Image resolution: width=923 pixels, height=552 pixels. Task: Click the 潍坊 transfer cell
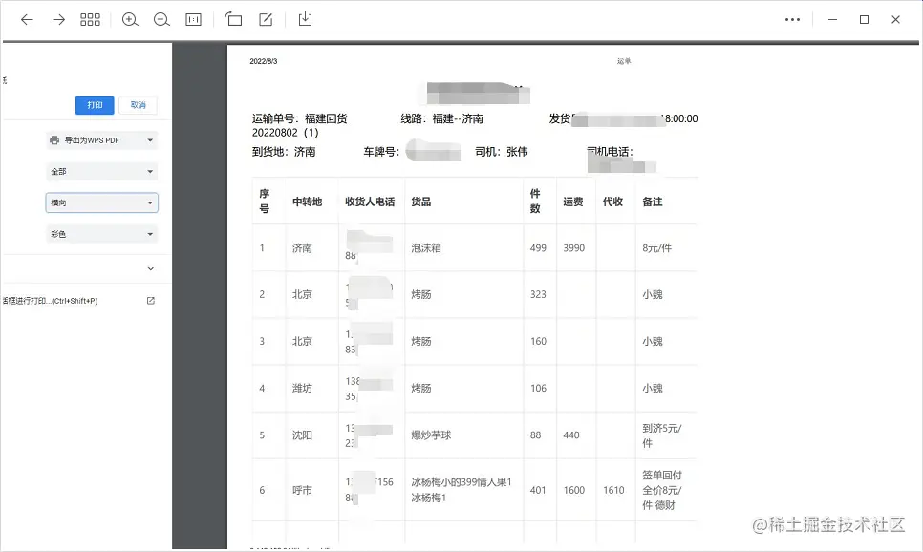[x=302, y=388]
